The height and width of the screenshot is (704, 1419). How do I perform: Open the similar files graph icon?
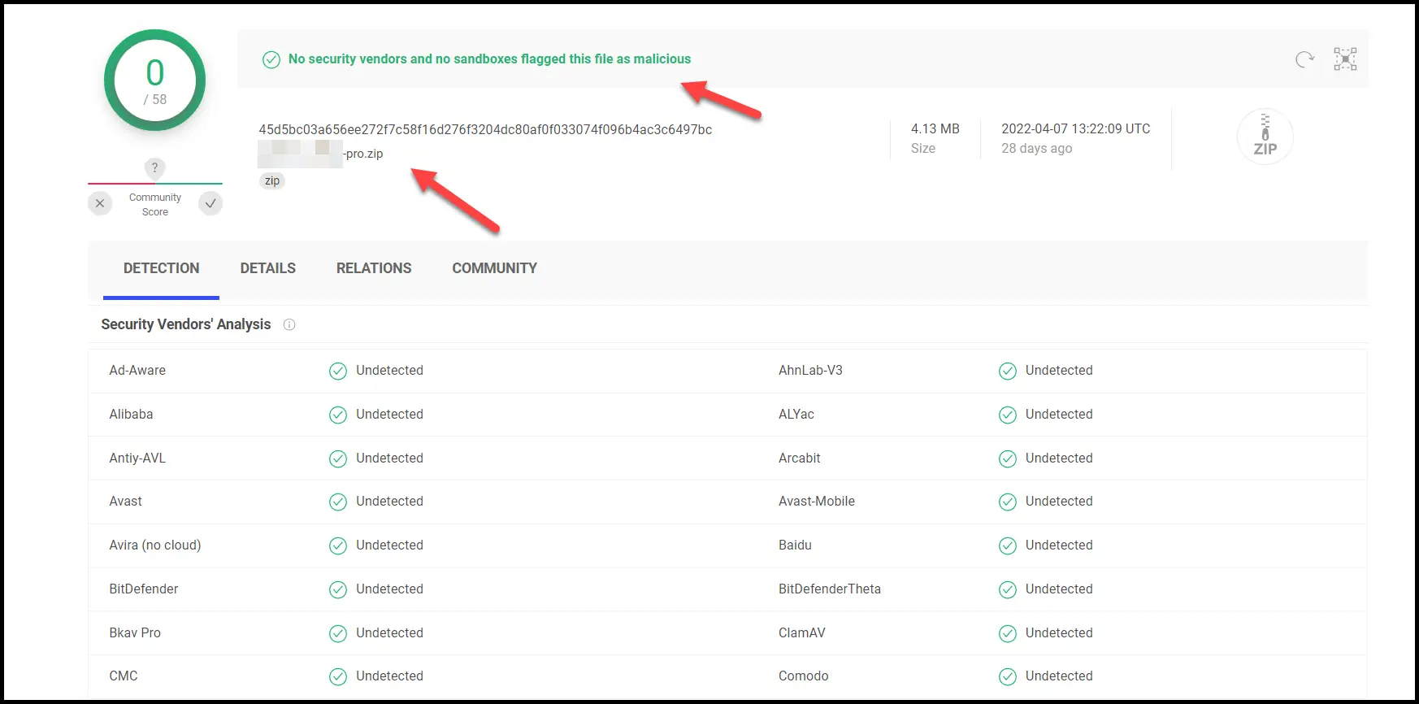(x=1345, y=59)
